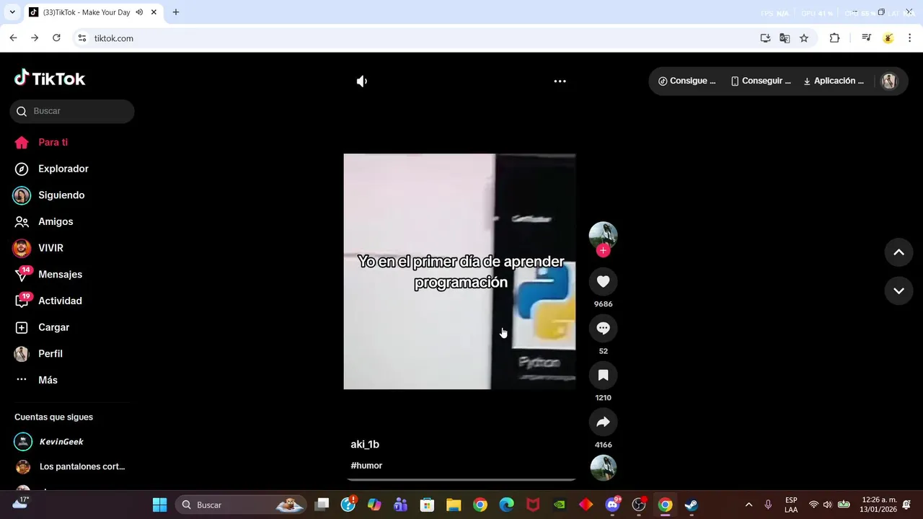Screen dimensions: 923x519
Task: Click the video progress bar
Action: (x=461, y=479)
